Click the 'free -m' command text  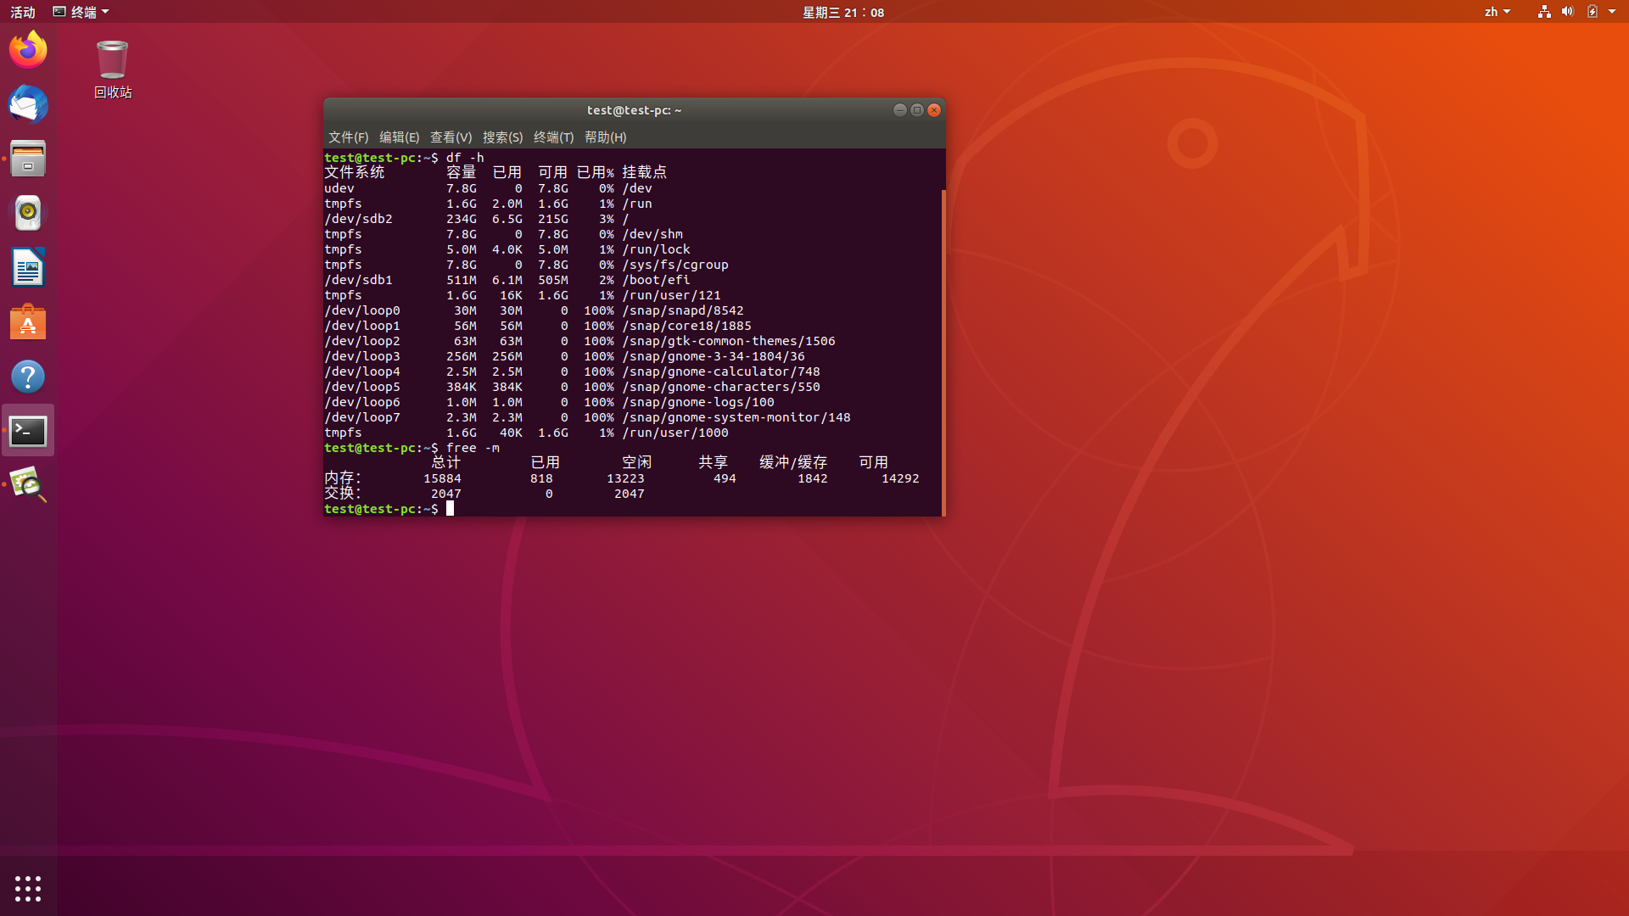point(473,448)
